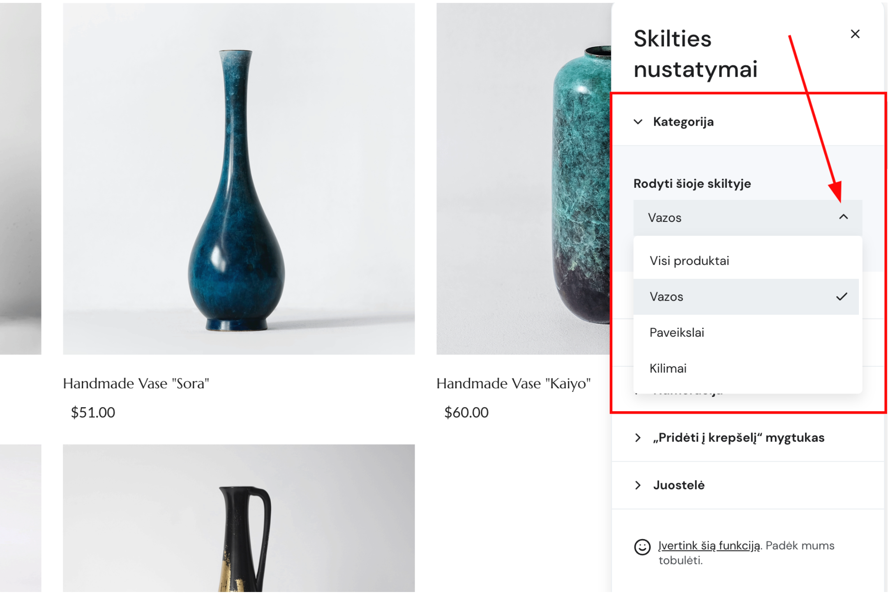Click the Kategorija section heading
This screenshot has height=599, width=895.
coord(683,122)
